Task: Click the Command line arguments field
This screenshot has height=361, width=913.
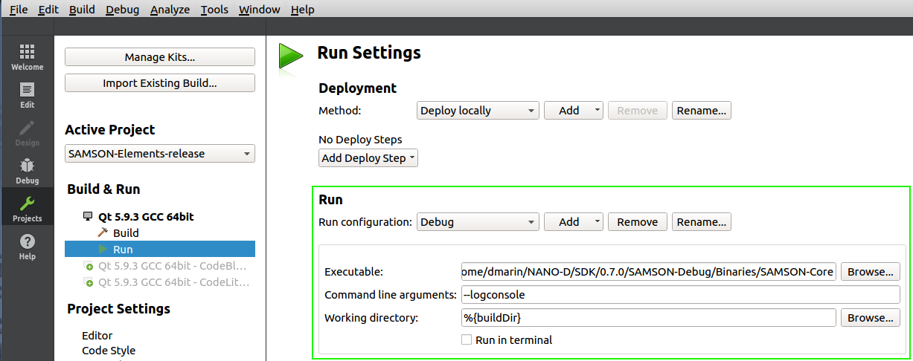Action: (680, 295)
